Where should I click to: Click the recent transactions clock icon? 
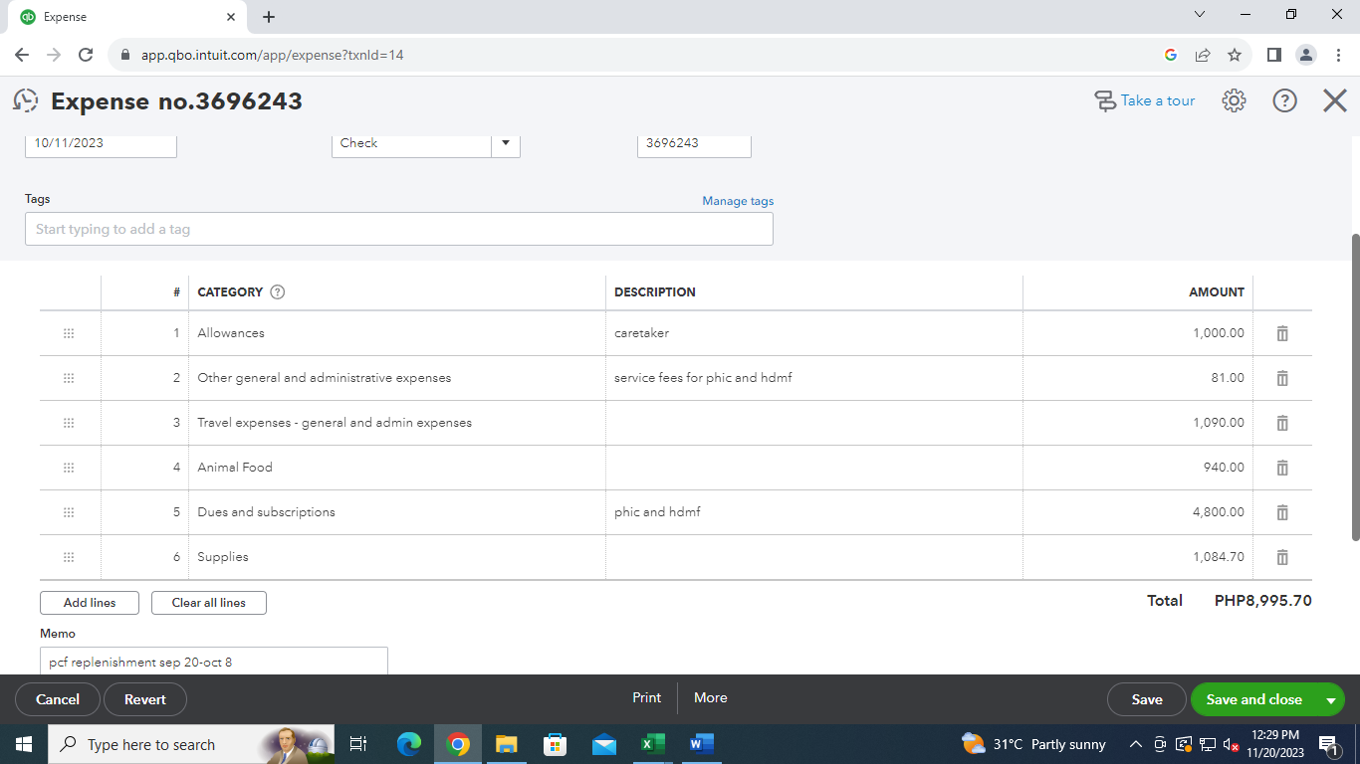click(26, 100)
